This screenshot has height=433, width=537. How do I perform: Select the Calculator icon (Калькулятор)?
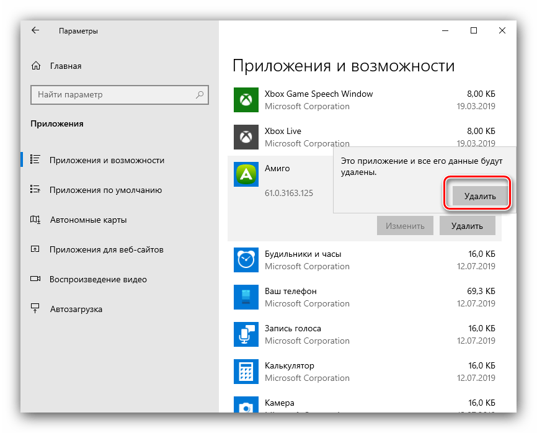(x=246, y=372)
